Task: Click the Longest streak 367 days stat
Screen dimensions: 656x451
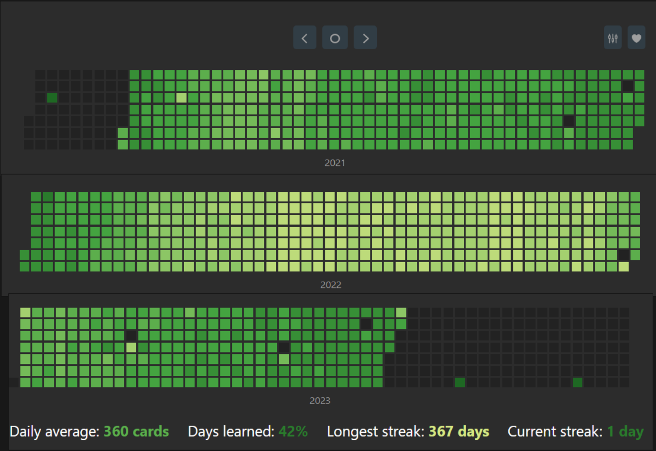Action: point(408,431)
